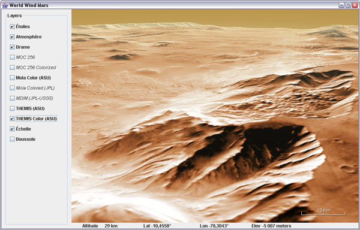Hide the Échelle scale layer
This screenshot has height=230, width=360.
(12, 129)
